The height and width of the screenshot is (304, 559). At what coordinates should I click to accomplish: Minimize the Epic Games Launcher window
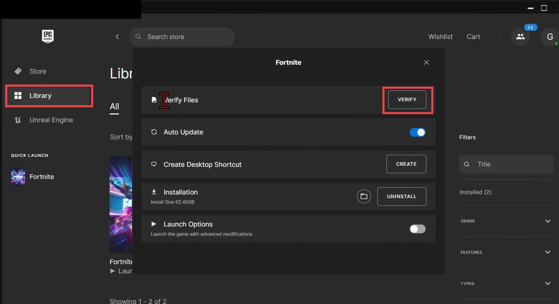pyautogui.click(x=531, y=8)
